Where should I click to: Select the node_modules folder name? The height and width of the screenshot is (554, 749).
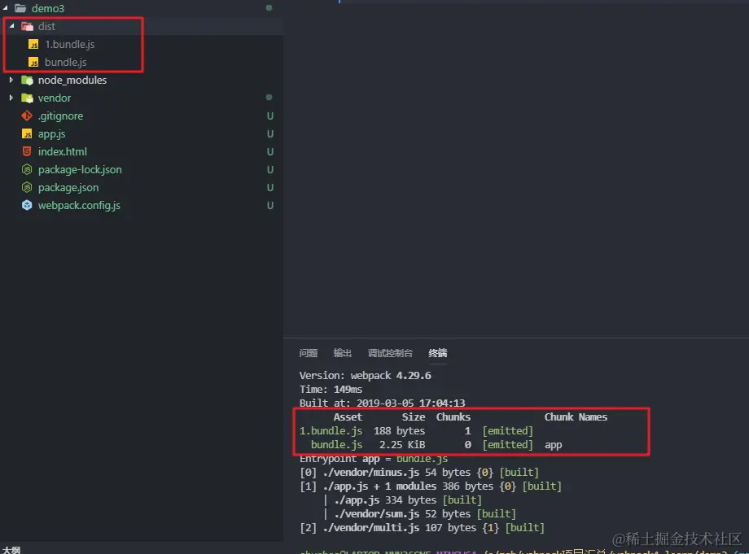pyautogui.click(x=72, y=81)
